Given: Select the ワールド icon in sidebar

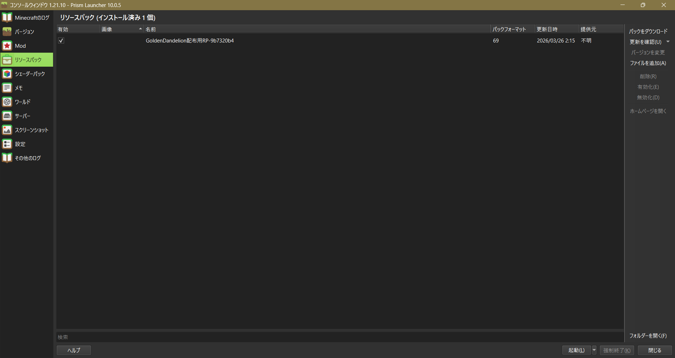Looking at the screenshot, I should coord(7,102).
